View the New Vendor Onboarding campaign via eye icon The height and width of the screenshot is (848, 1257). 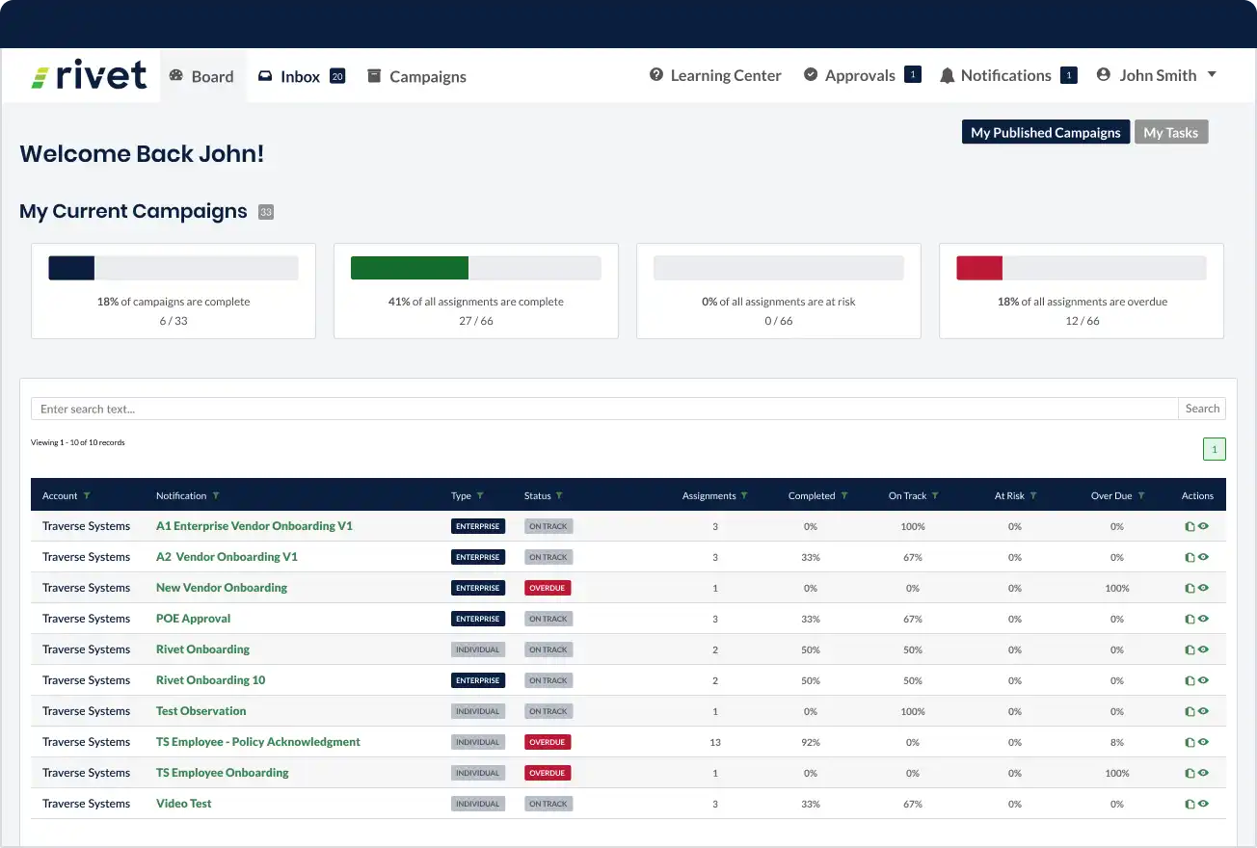tap(1203, 587)
